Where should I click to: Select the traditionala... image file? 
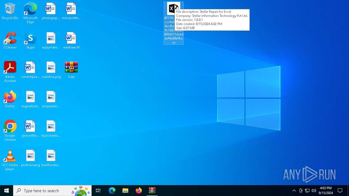(x=51, y=158)
